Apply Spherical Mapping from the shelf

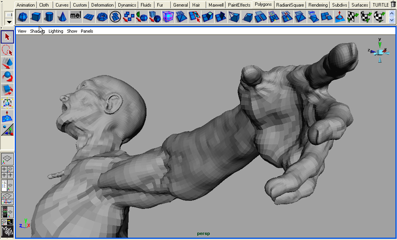379,17
